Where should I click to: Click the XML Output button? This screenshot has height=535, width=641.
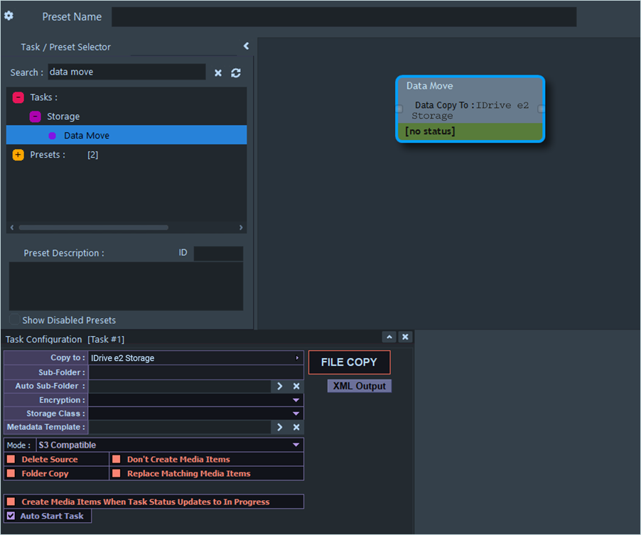point(359,386)
